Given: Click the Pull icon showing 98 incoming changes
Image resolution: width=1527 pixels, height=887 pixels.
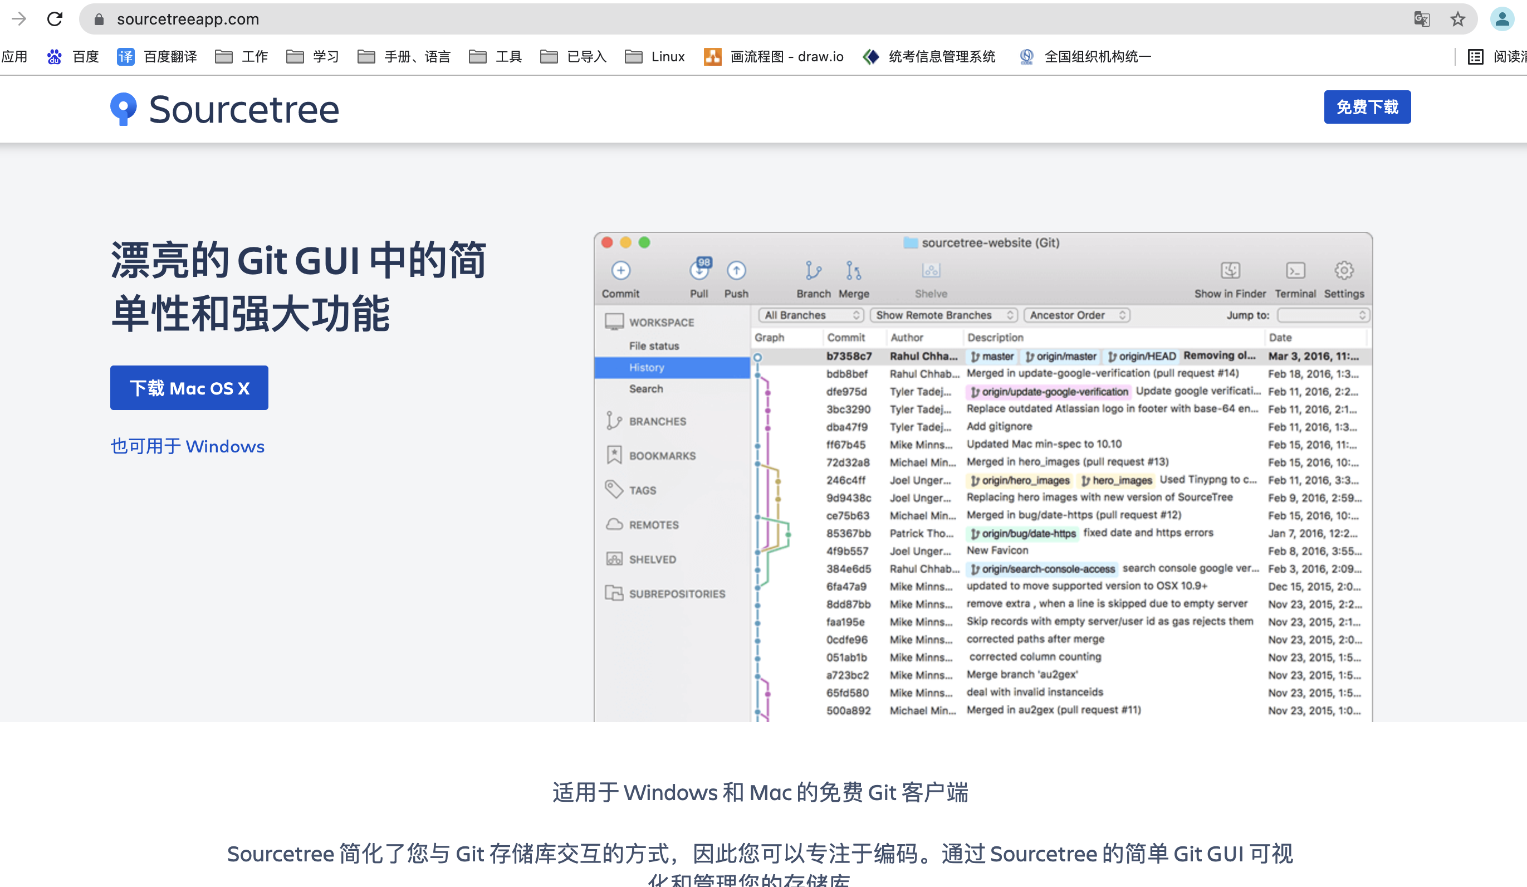Looking at the screenshot, I should (700, 271).
